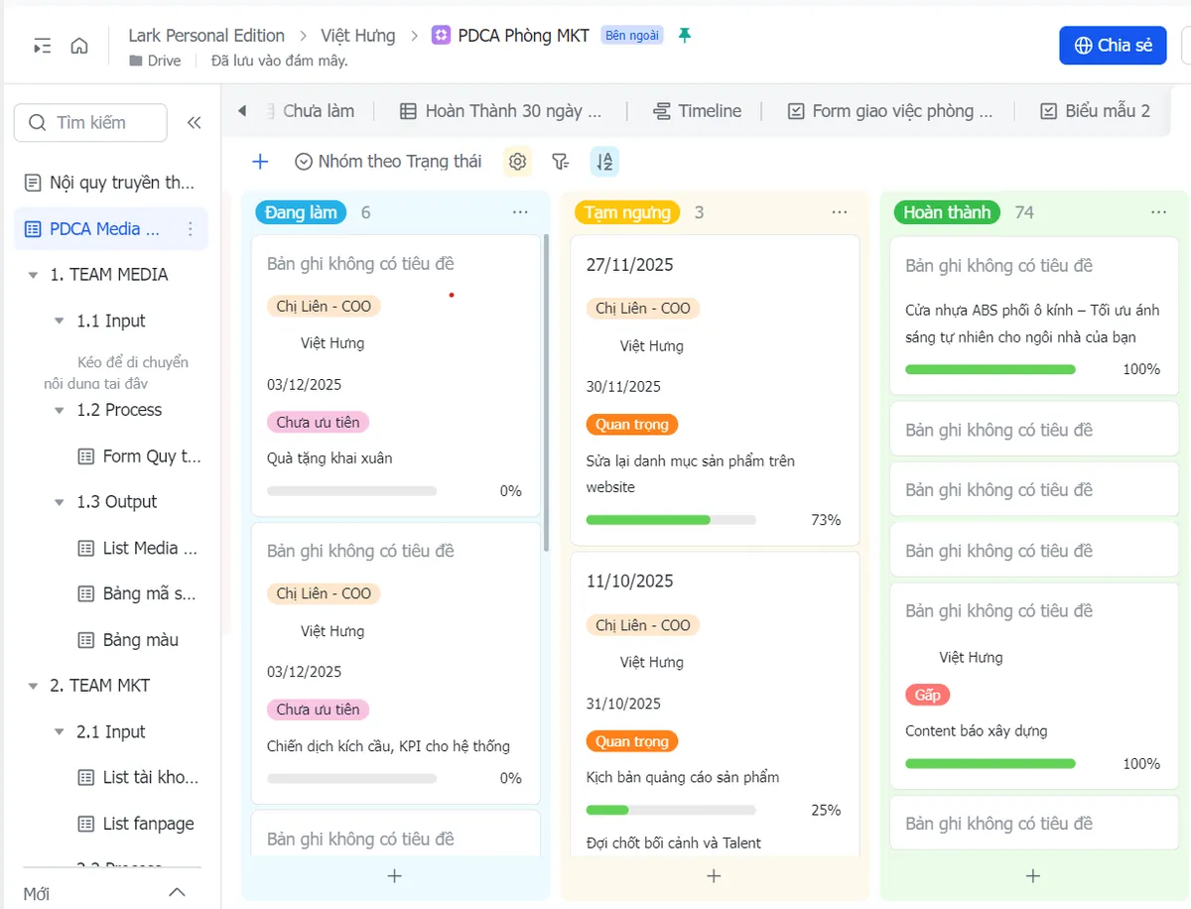Collapse the 1.1 Input node

click(60, 322)
